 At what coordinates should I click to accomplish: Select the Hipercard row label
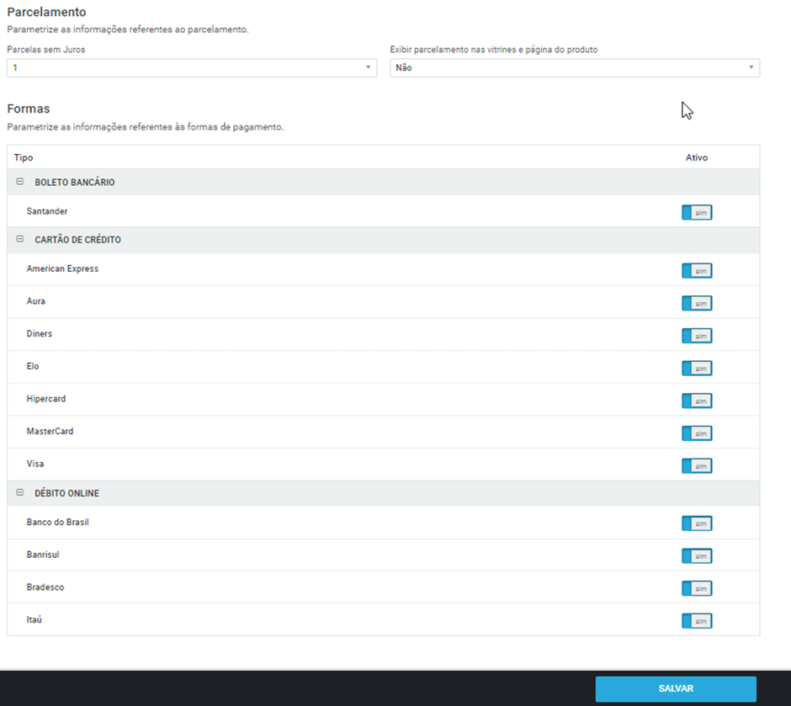coord(46,399)
